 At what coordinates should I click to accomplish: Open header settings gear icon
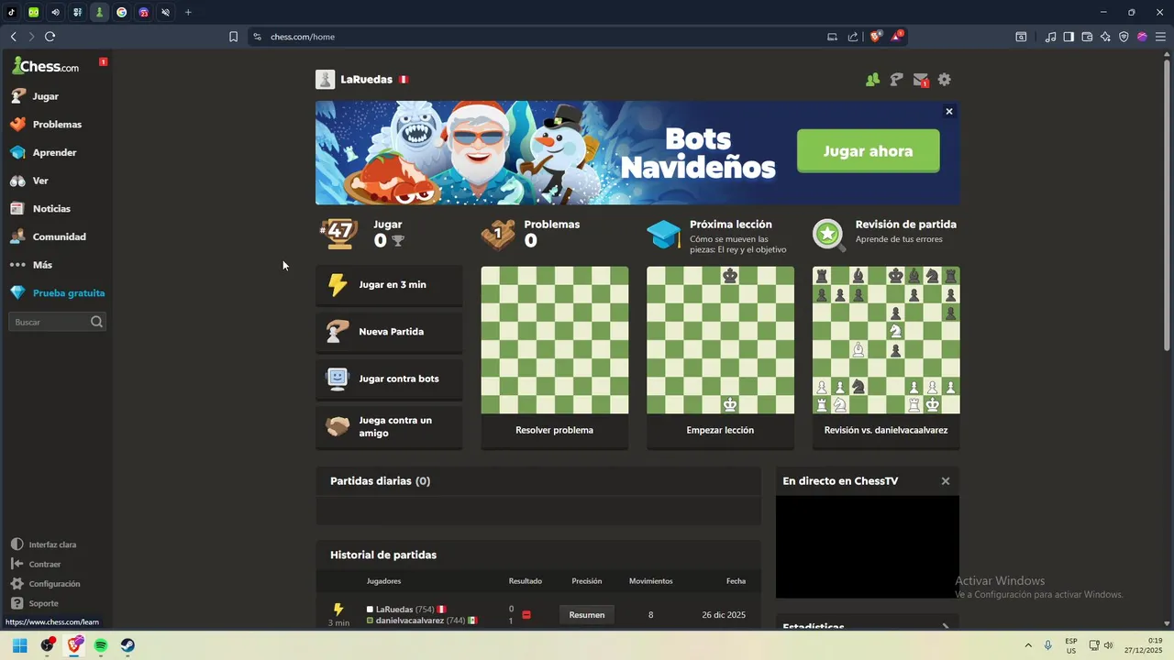point(945,80)
